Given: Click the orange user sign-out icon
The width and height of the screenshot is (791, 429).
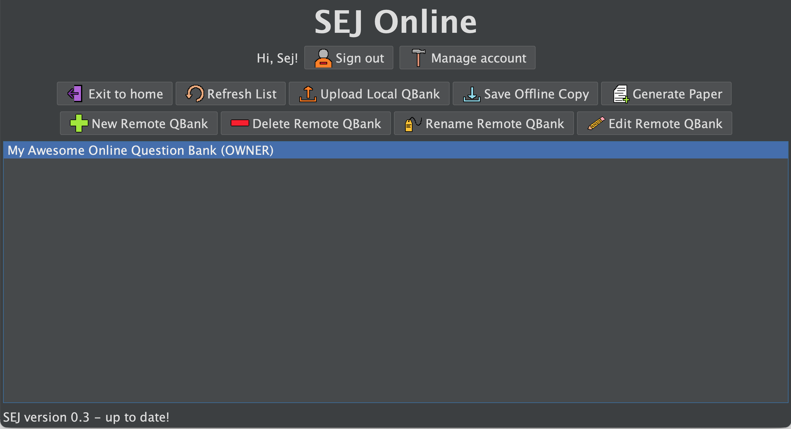Looking at the screenshot, I should [323, 58].
